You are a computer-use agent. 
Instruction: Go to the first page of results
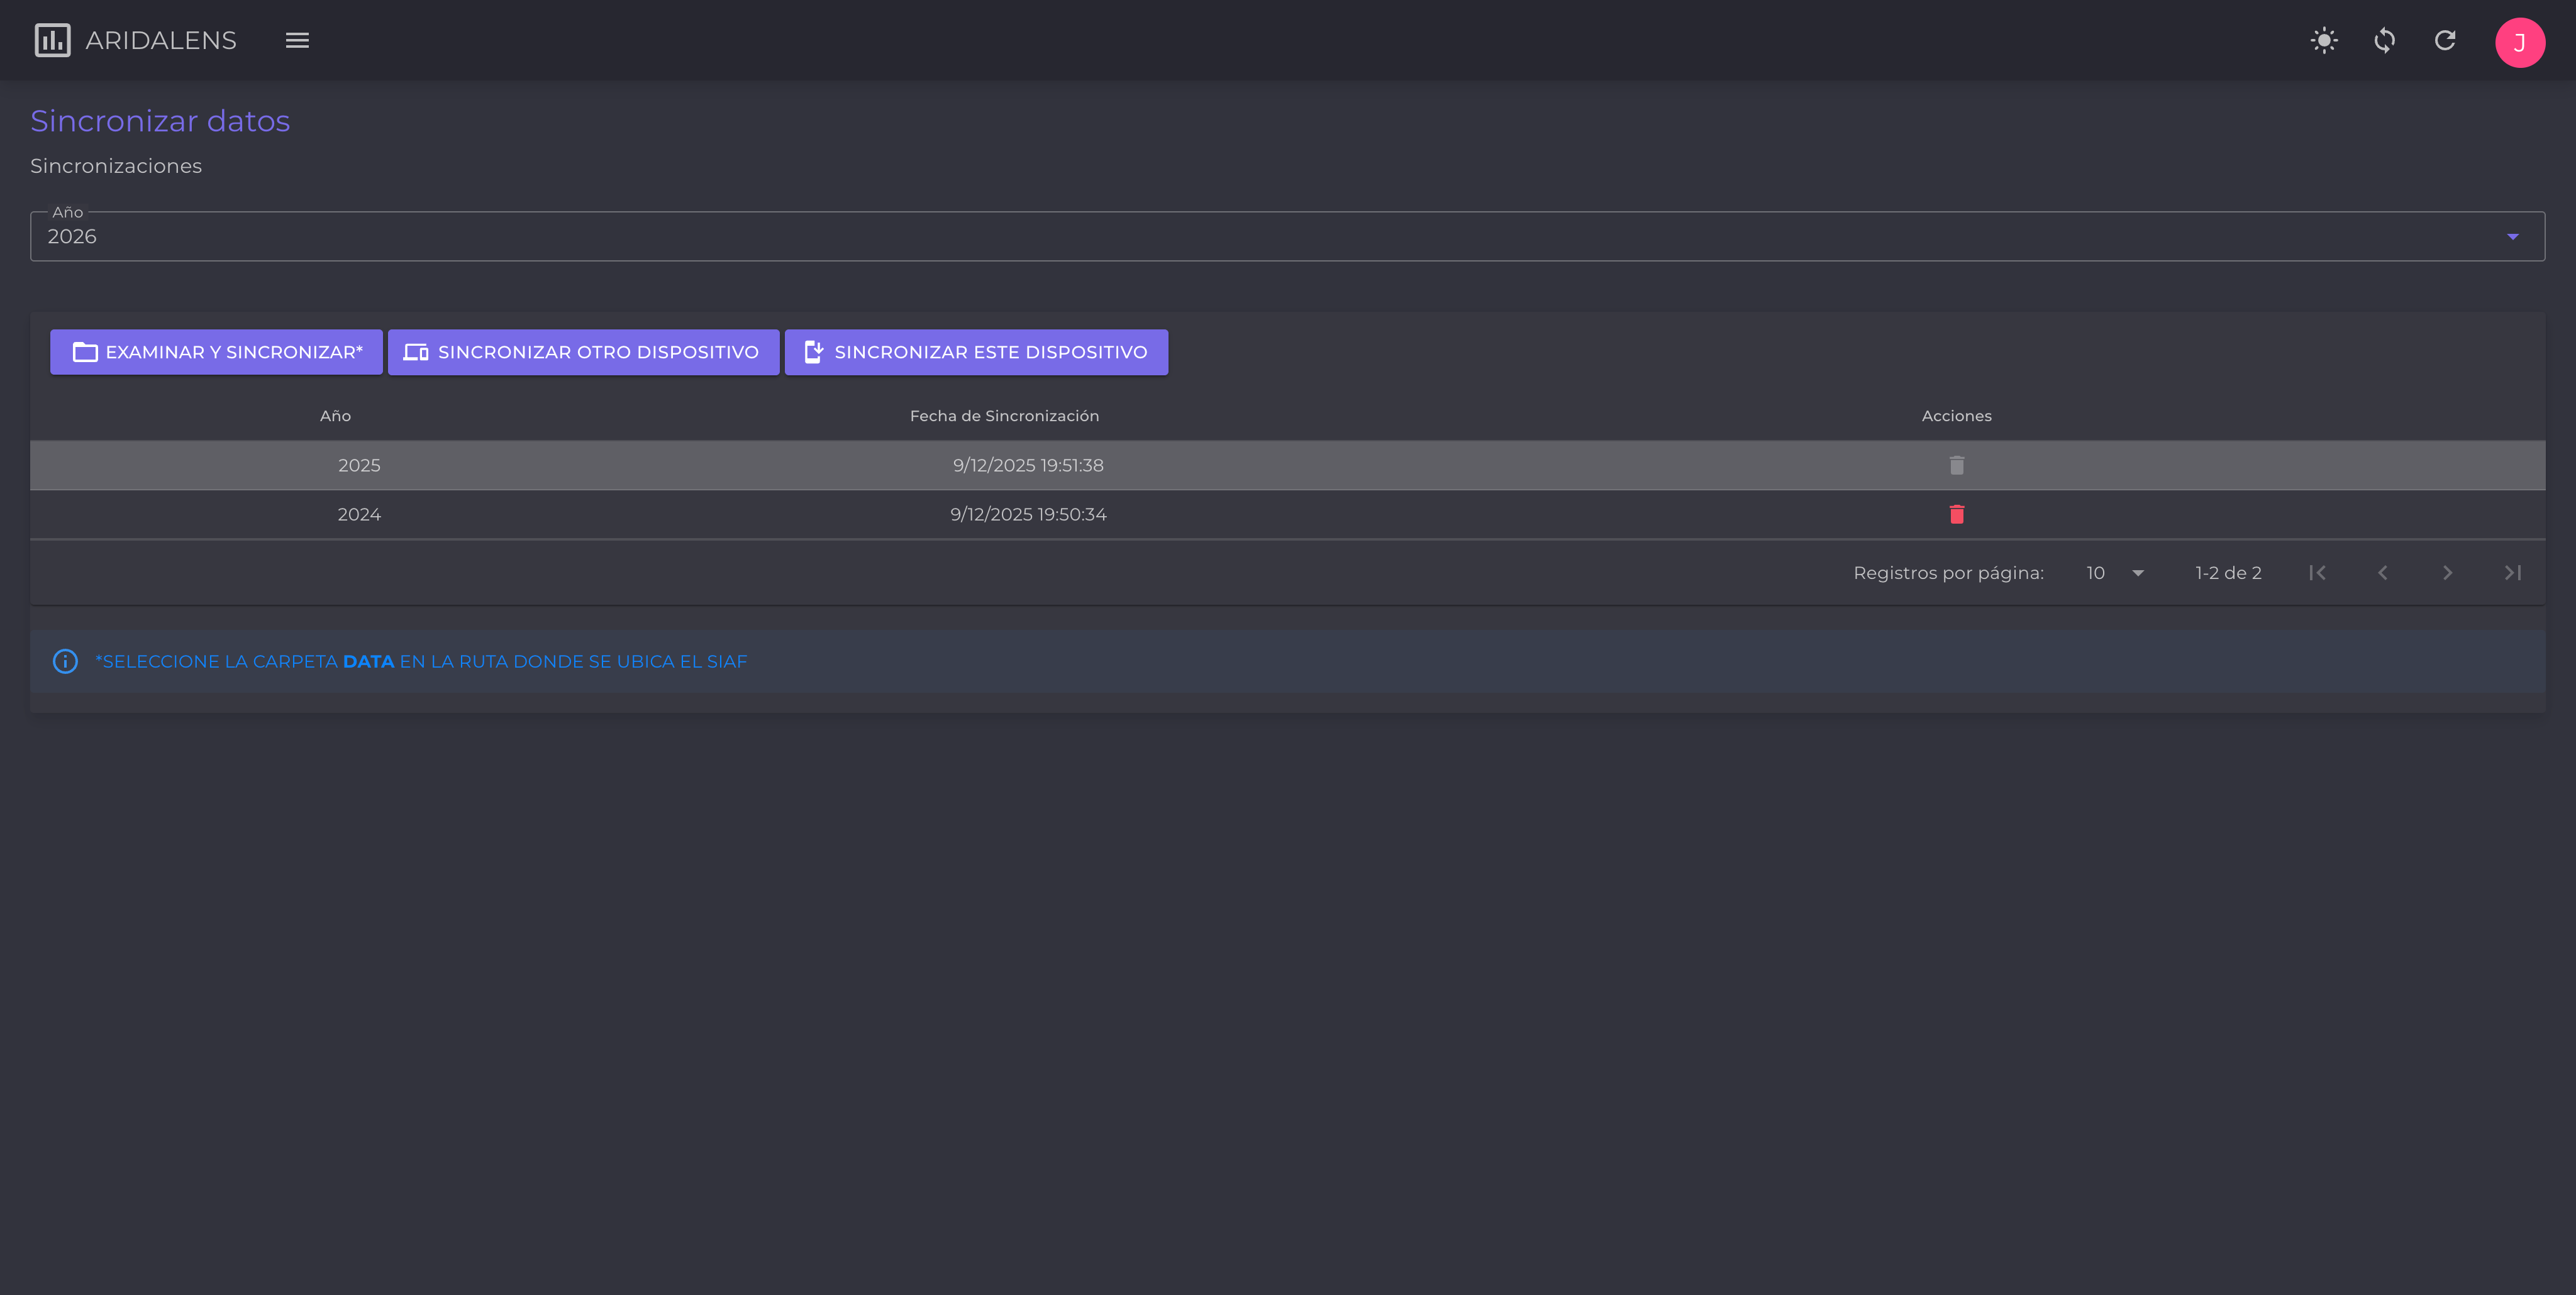2317,573
